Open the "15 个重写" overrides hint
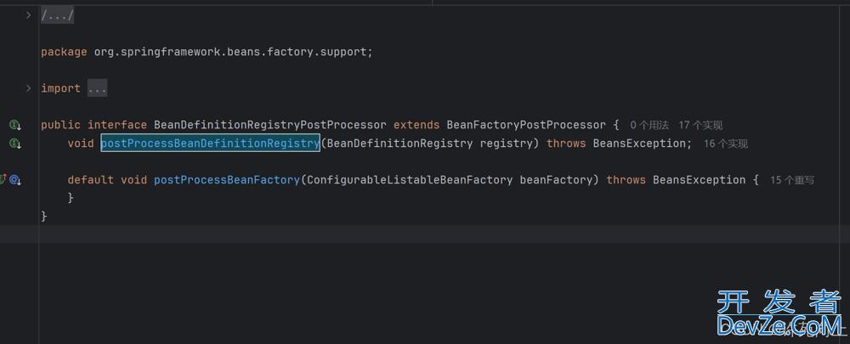 (x=792, y=181)
